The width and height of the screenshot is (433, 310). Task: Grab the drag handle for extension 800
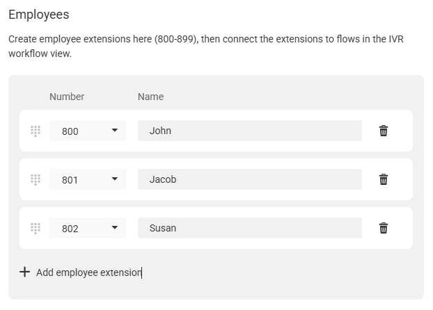click(x=36, y=131)
